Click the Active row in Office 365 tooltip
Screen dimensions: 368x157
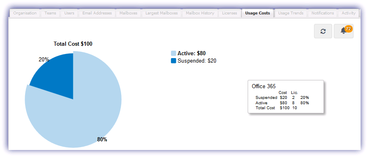pyautogui.click(x=282, y=103)
